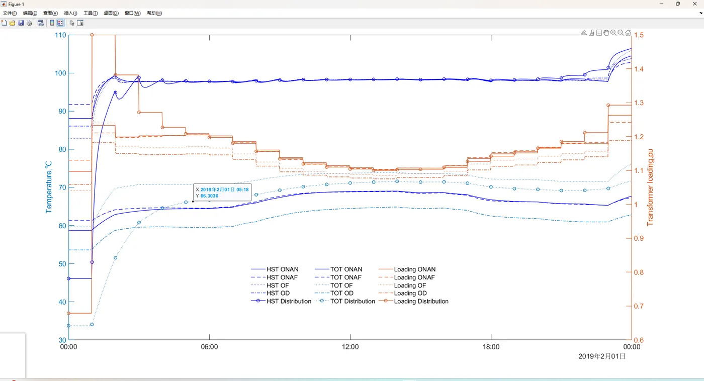704x381 pixels.
Task: Activate the Zoom In magnifier
Action: [x=613, y=33]
